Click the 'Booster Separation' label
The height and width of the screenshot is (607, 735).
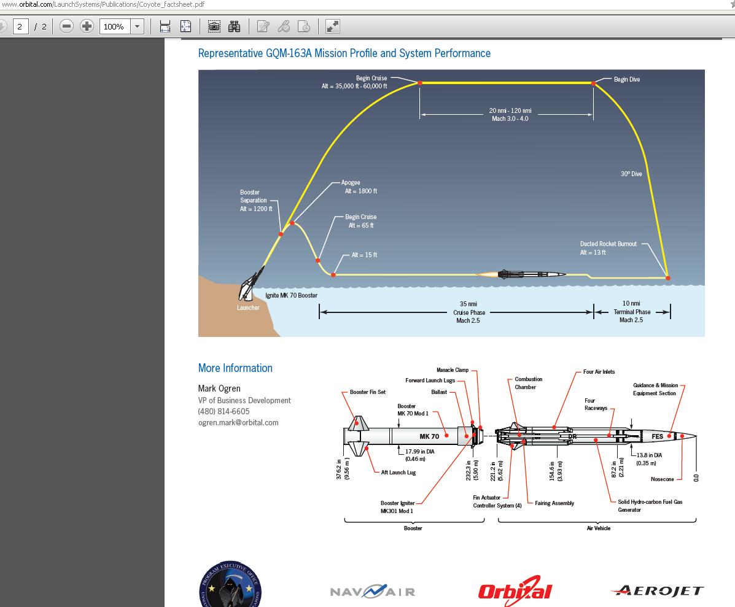tap(253, 196)
